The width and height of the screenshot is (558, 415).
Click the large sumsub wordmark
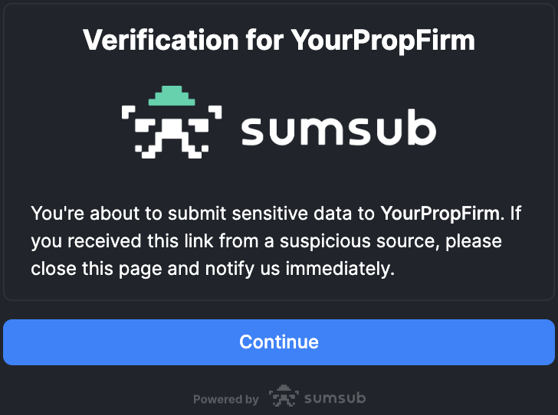click(338, 131)
